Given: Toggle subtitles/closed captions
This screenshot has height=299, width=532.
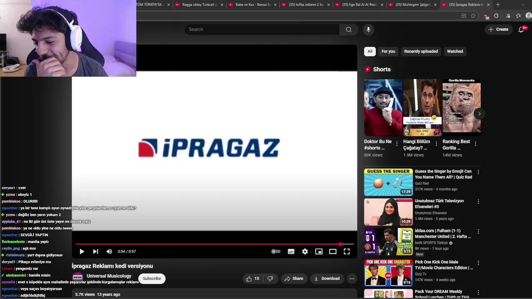Looking at the screenshot, I should [291, 251].
